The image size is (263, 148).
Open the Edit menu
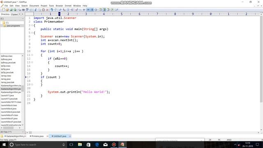pyautogui.click(x=12, y=6)
